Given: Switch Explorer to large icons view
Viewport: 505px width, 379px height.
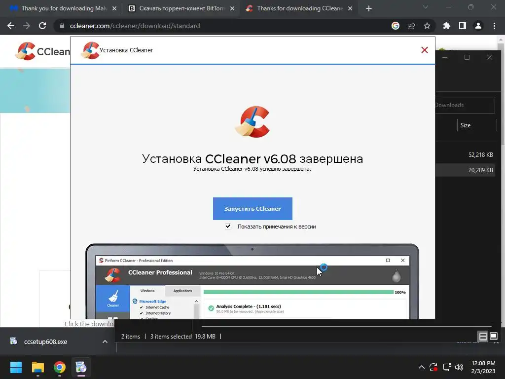Looking at the screenshot, I should tap(494, 337).
